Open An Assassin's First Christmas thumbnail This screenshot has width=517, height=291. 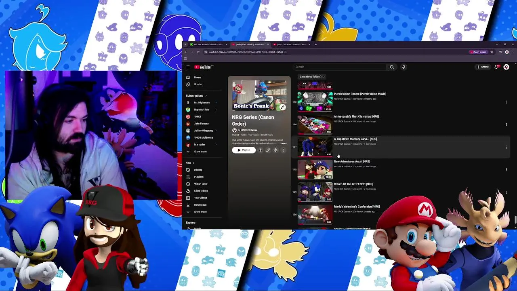[x=315, y=124]
